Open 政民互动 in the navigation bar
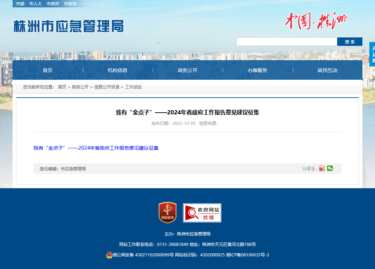Viewport: 375px width, 269px height. coord(327,70)
